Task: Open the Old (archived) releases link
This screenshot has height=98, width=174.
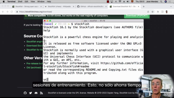Action: coord(35,68)
